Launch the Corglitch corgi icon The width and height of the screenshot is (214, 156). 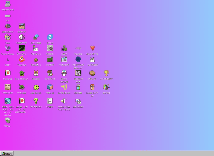[x=36, y=73]
